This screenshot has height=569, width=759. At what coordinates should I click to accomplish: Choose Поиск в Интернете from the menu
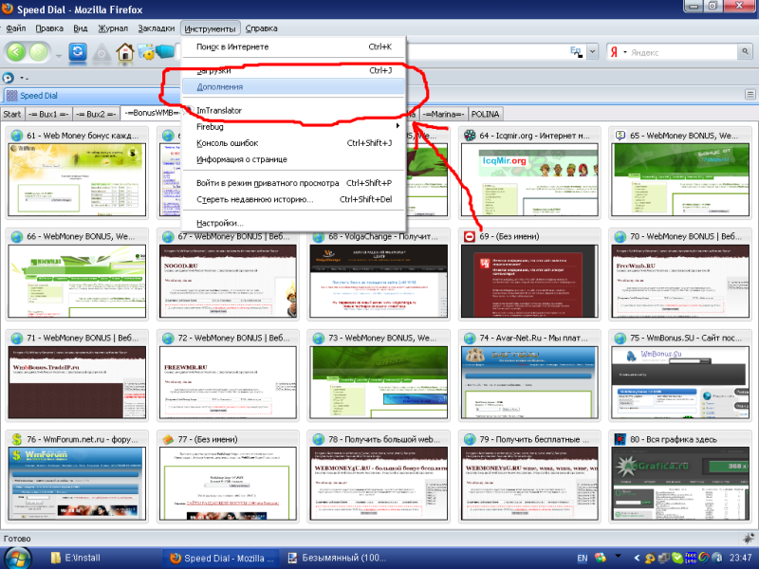[294, 46]
